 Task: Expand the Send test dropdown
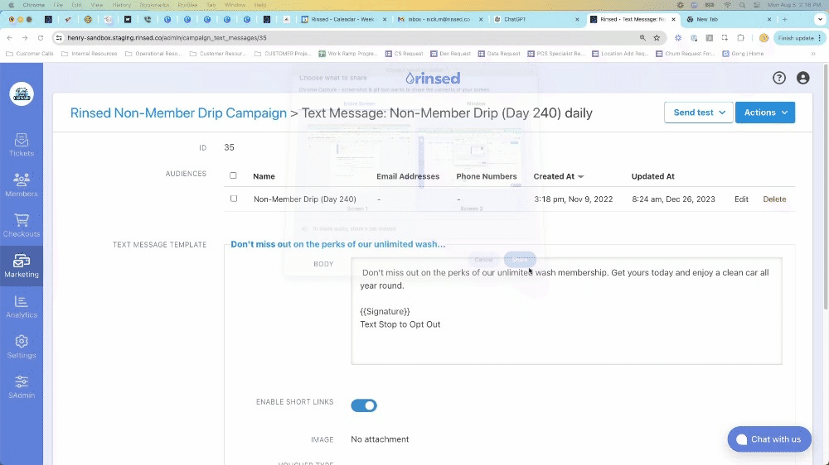(698, 113)
